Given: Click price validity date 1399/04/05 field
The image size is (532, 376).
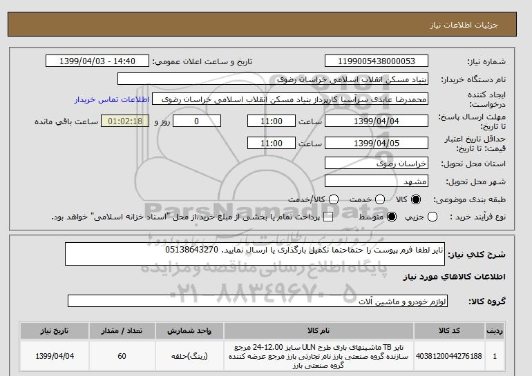Looking at the screenshot, I should pyautogui.click(x=377, y=143).
